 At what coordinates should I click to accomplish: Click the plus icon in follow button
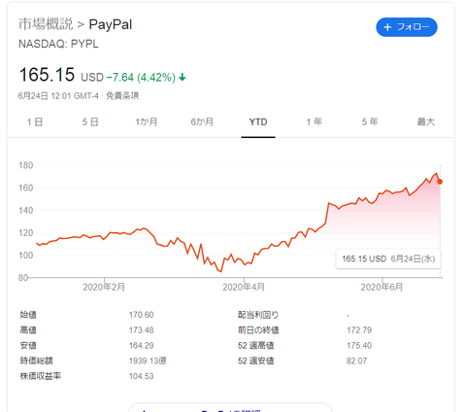click(x=387, y=27)
